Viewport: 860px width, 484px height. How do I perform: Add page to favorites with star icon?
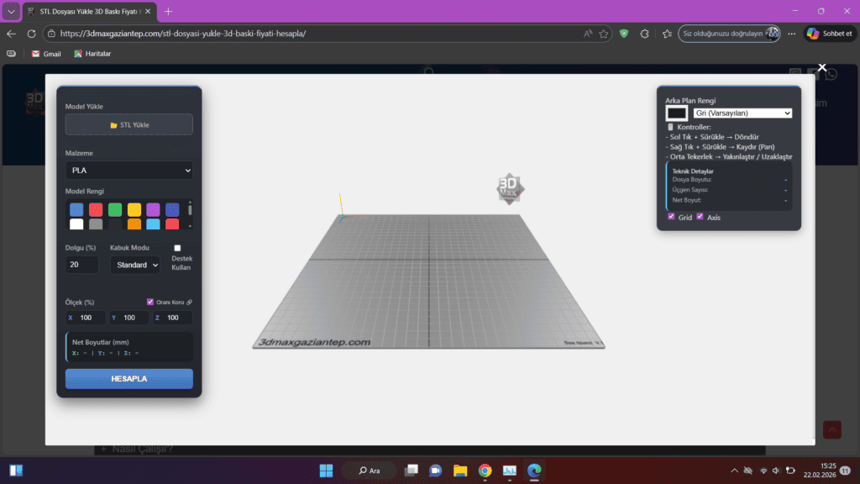pyautogui.click(x=604, y=34)
